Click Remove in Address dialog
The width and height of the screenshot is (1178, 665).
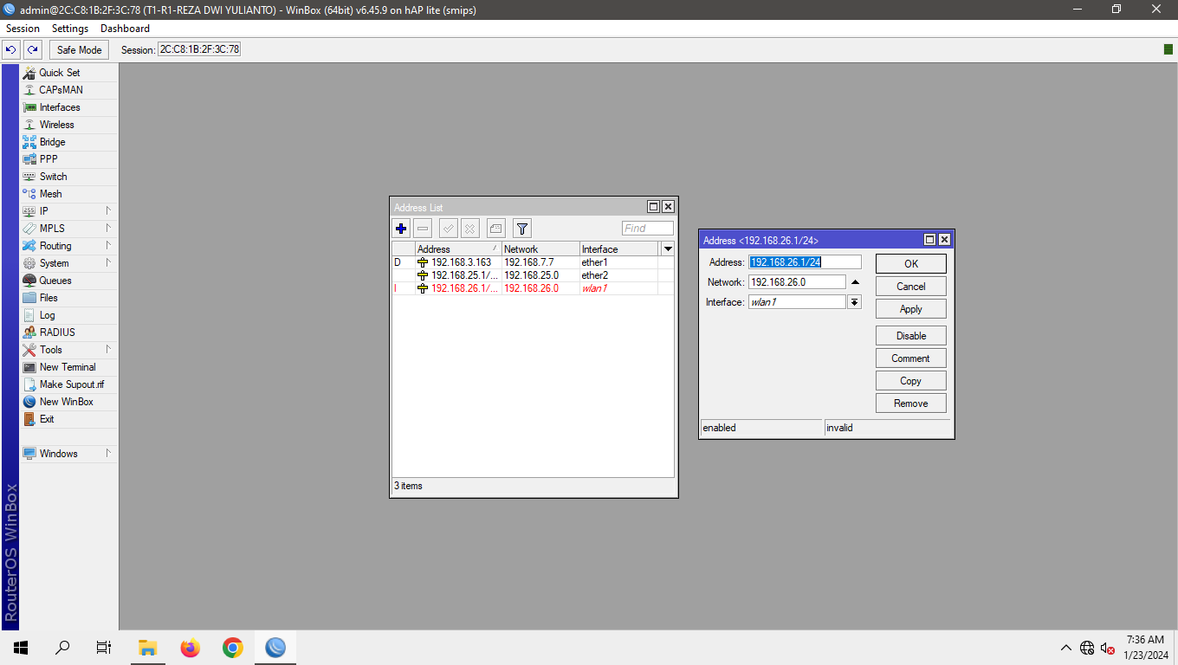click(x=911, y=403)
